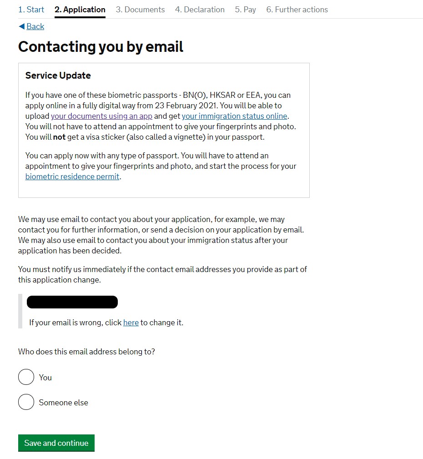
Task: Open the 'biometric residence permit' link
Action: 72,177
